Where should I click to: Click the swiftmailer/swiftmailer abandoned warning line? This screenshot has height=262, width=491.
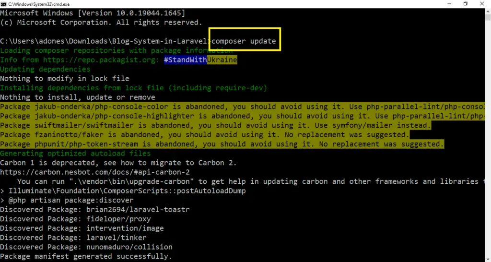[x=216, y=125]
